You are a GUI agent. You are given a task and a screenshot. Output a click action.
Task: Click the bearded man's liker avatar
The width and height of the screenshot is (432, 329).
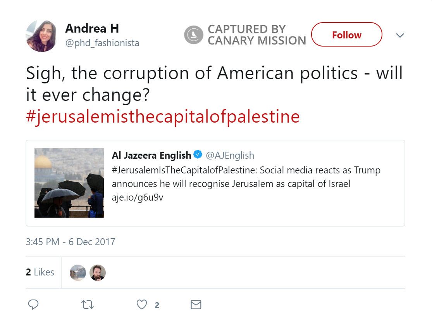(x=97, y=272)
